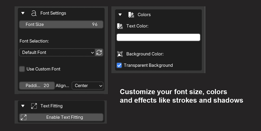
Task: Collapse the Colors panel triangle
Action: pyautogui.click(x=120, y=15)
